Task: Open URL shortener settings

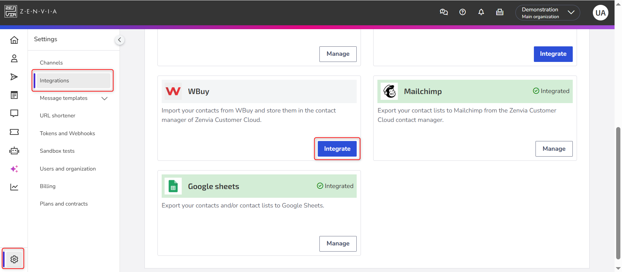Action: (57, 115)
